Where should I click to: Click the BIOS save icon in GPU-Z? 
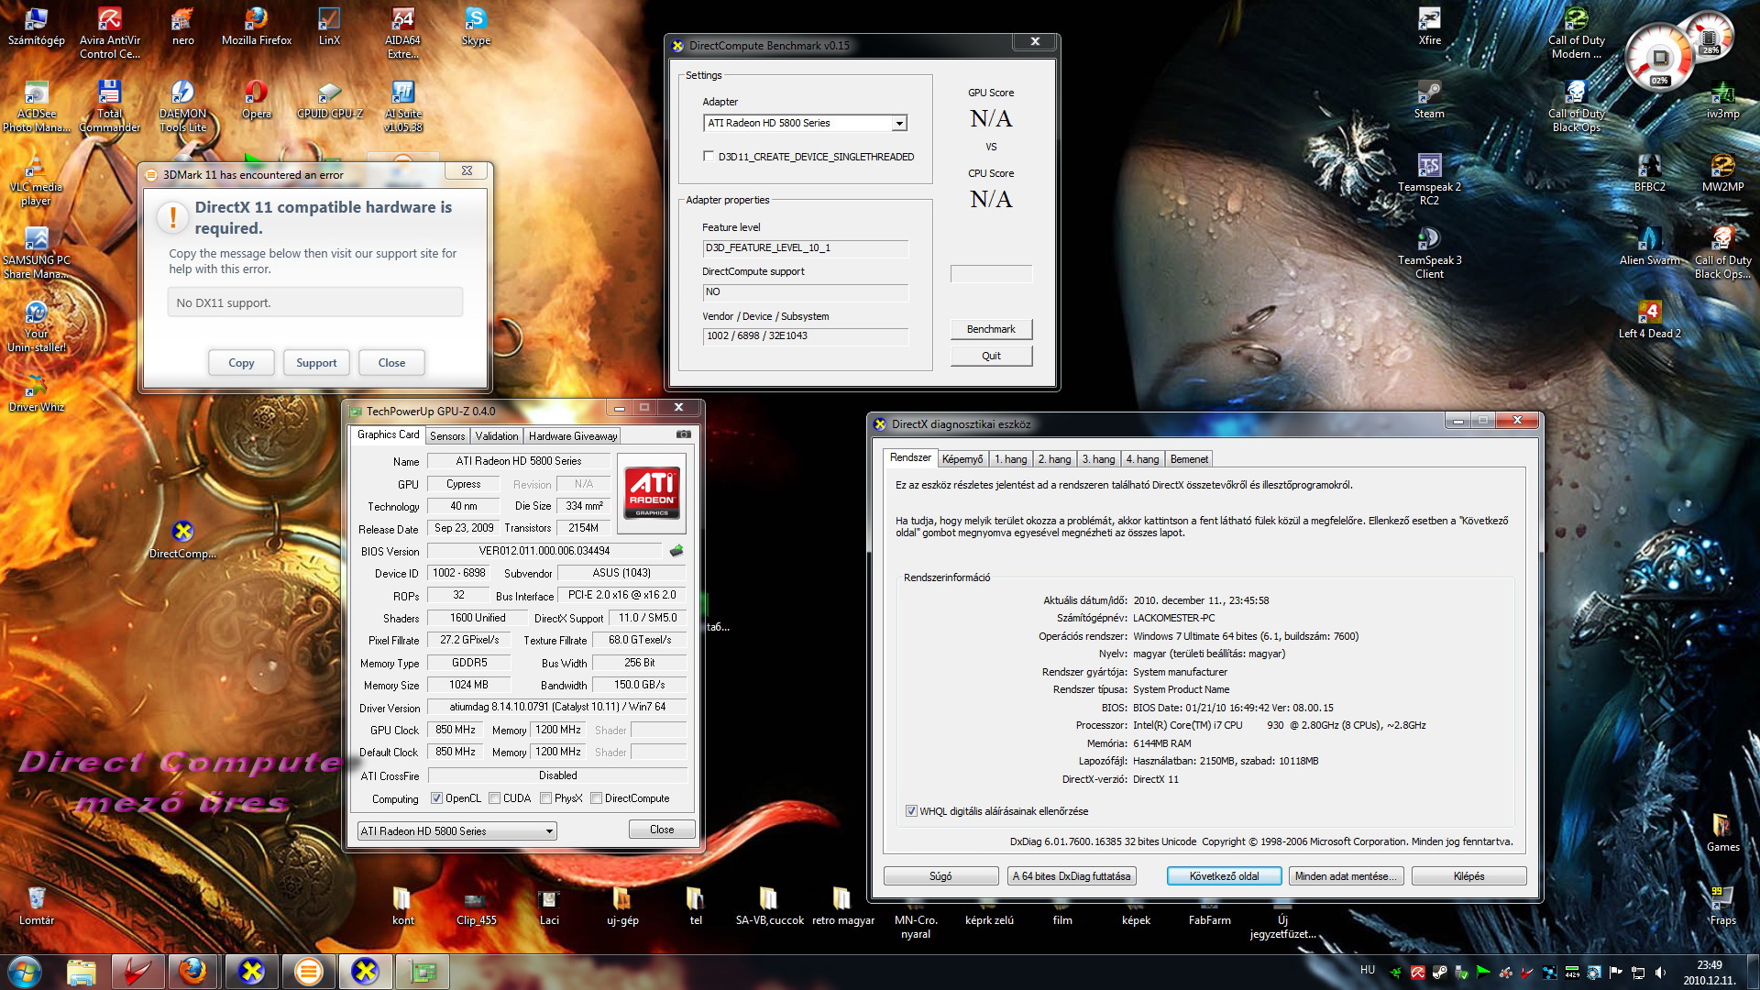676,551
